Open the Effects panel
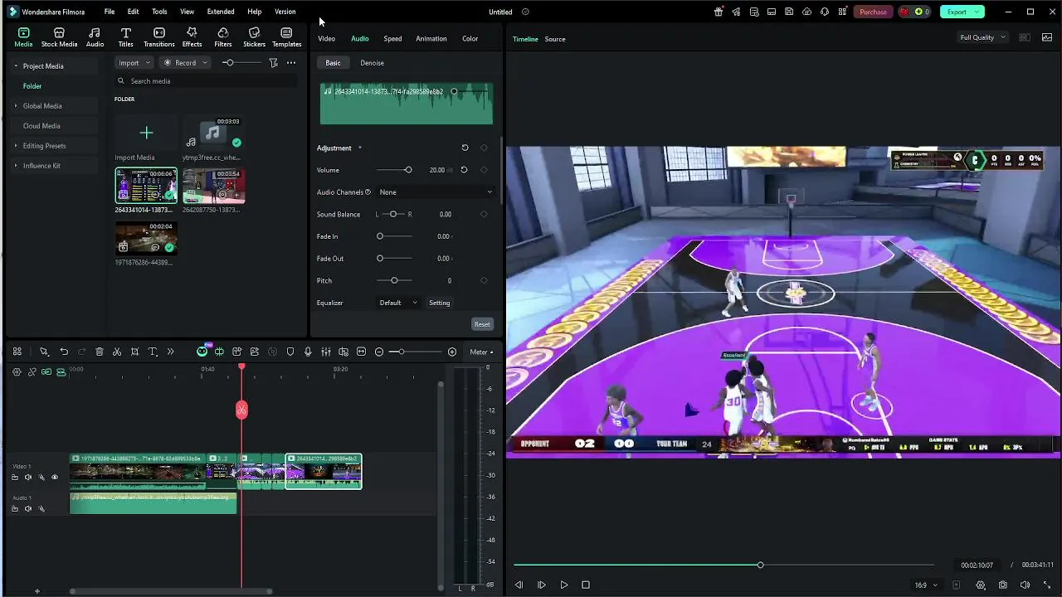 coord(192,37)
